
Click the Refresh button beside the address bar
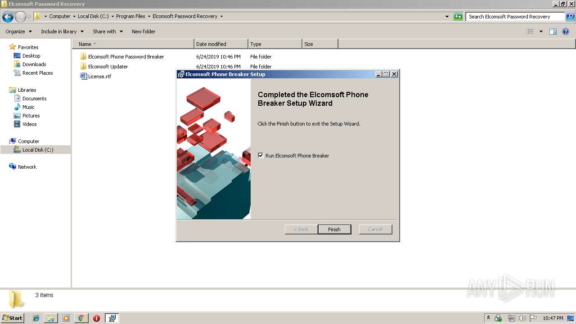pyautogui.click(x=458, y=17)
